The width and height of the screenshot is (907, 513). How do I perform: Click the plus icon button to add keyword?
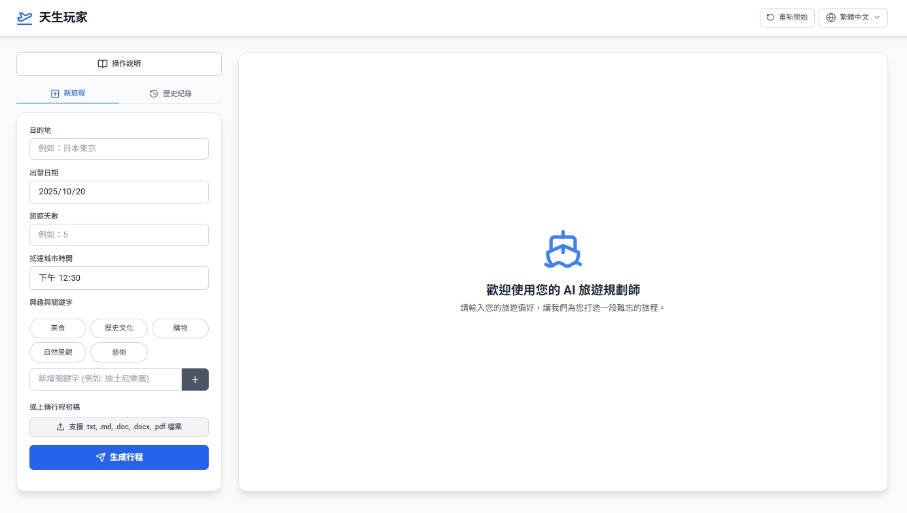click(195, 380)
